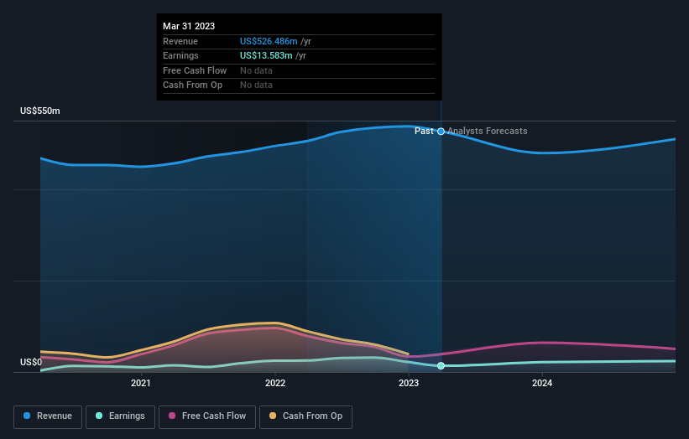Click the tooltip date Mar 31 2023
This screenshot has width=689, height=439.
coord(189,26)
